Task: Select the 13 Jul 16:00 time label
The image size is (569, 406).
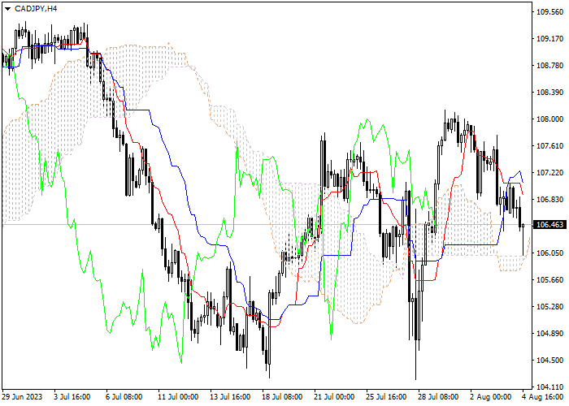Action: [x=230, y=396]
